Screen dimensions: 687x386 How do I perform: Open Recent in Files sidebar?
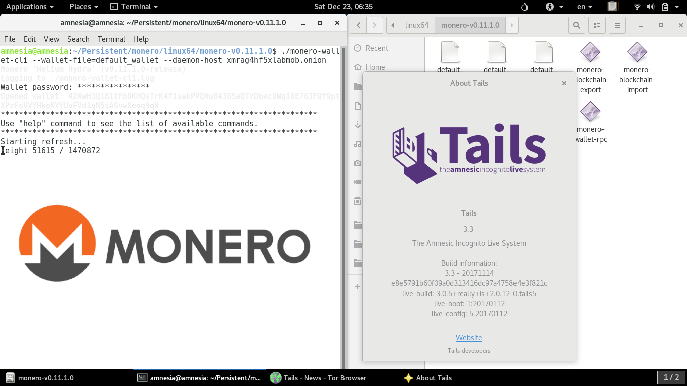[377, 48]
